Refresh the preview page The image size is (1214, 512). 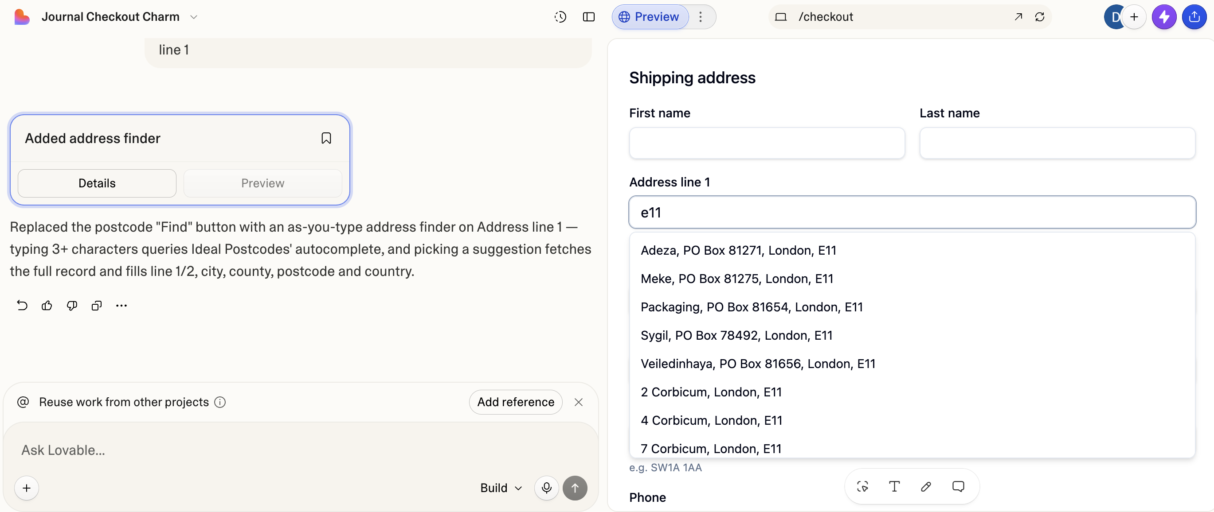tap(1040, 17)
